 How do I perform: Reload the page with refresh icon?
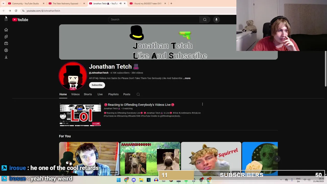pos(16,11)
